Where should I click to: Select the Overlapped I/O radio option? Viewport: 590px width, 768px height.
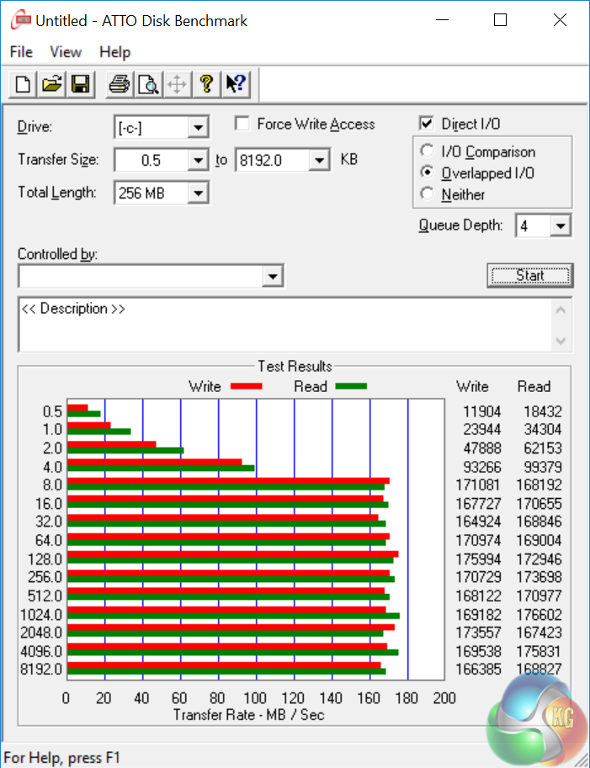(x=427, y=172)
